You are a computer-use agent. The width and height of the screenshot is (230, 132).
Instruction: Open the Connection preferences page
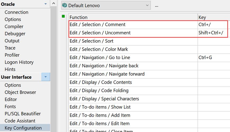16,12
